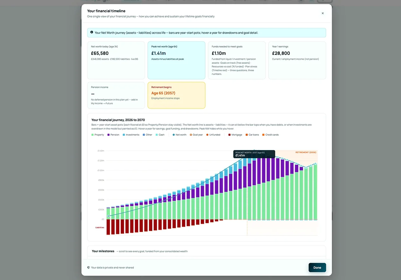Click the £1.10m funds needed value
401x280 pixels.
click(x=219, y=53)
